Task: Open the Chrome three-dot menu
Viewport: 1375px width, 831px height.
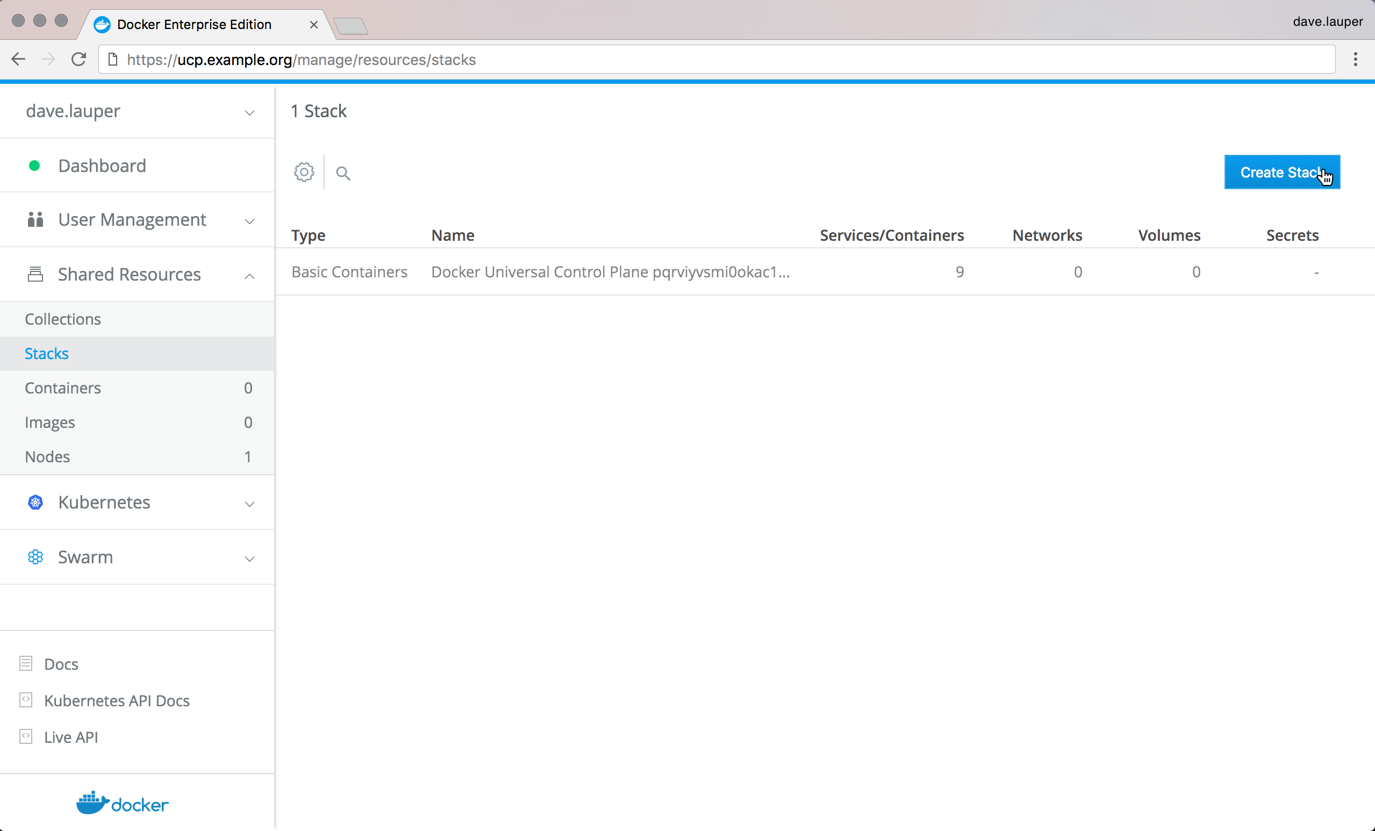Action: tap(1355, 59)
